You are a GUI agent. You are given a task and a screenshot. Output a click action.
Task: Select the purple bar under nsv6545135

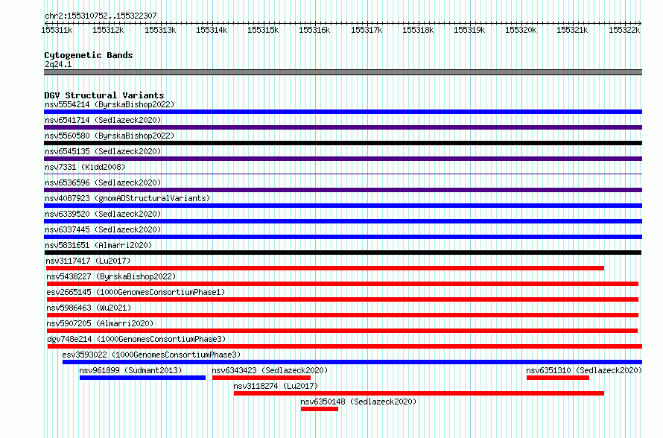coord(343,159)
